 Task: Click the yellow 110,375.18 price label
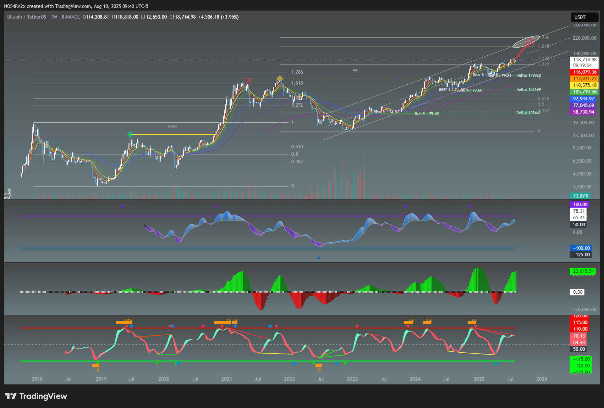(x=585, y=85)
